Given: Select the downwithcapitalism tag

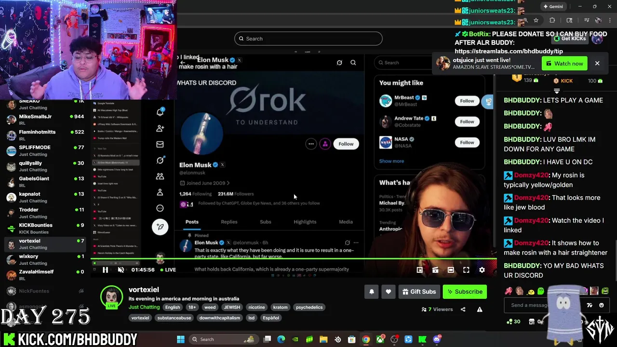Looking at the screenshot, I should point(219,318).
